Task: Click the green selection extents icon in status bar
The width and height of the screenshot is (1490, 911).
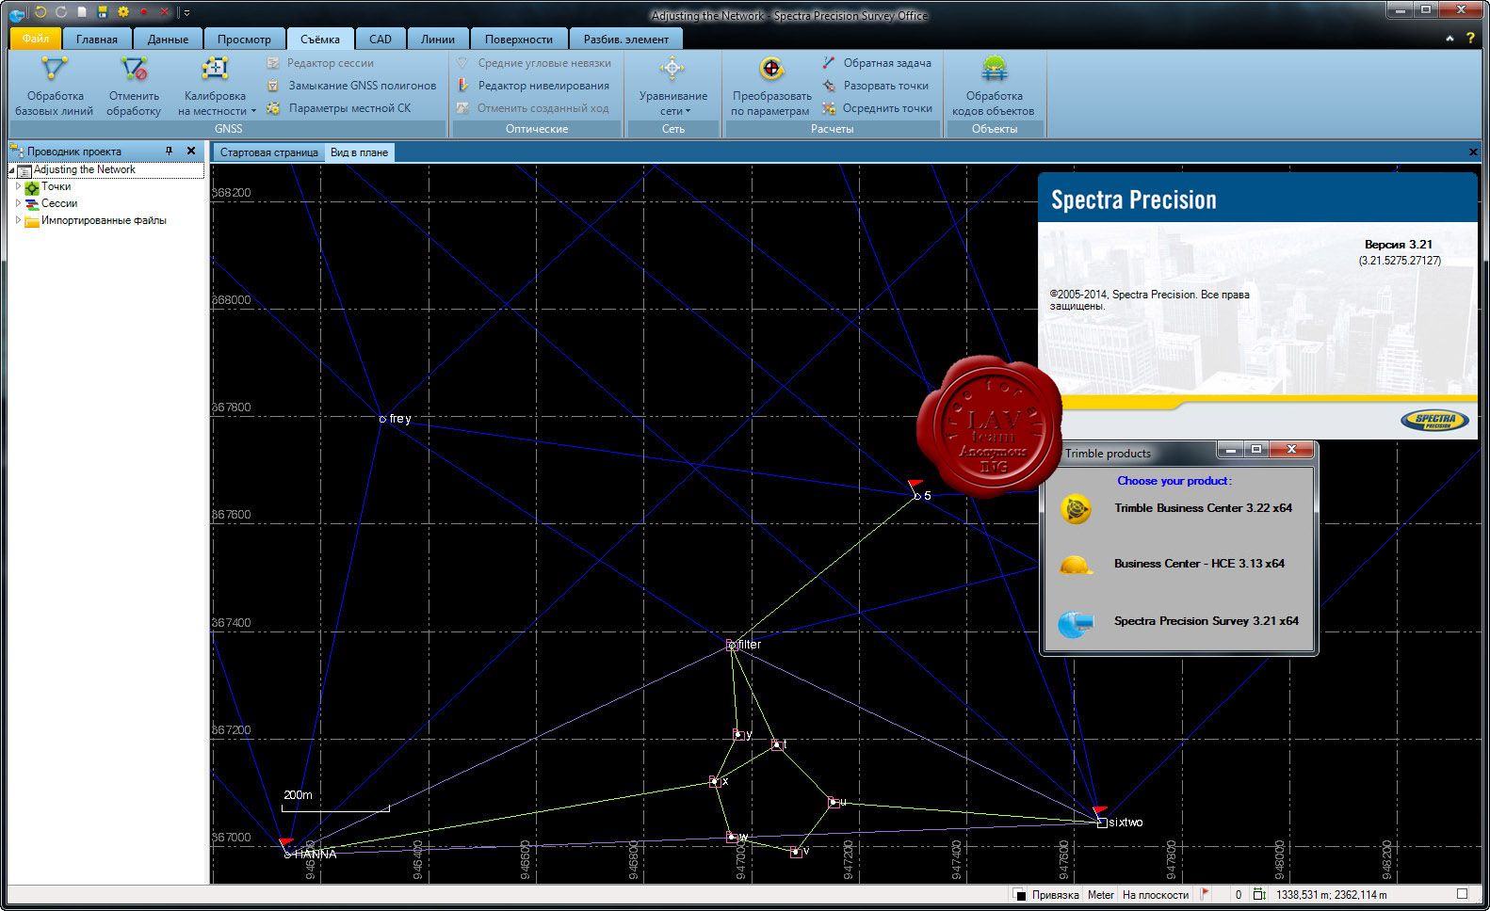Action: 1259,895
